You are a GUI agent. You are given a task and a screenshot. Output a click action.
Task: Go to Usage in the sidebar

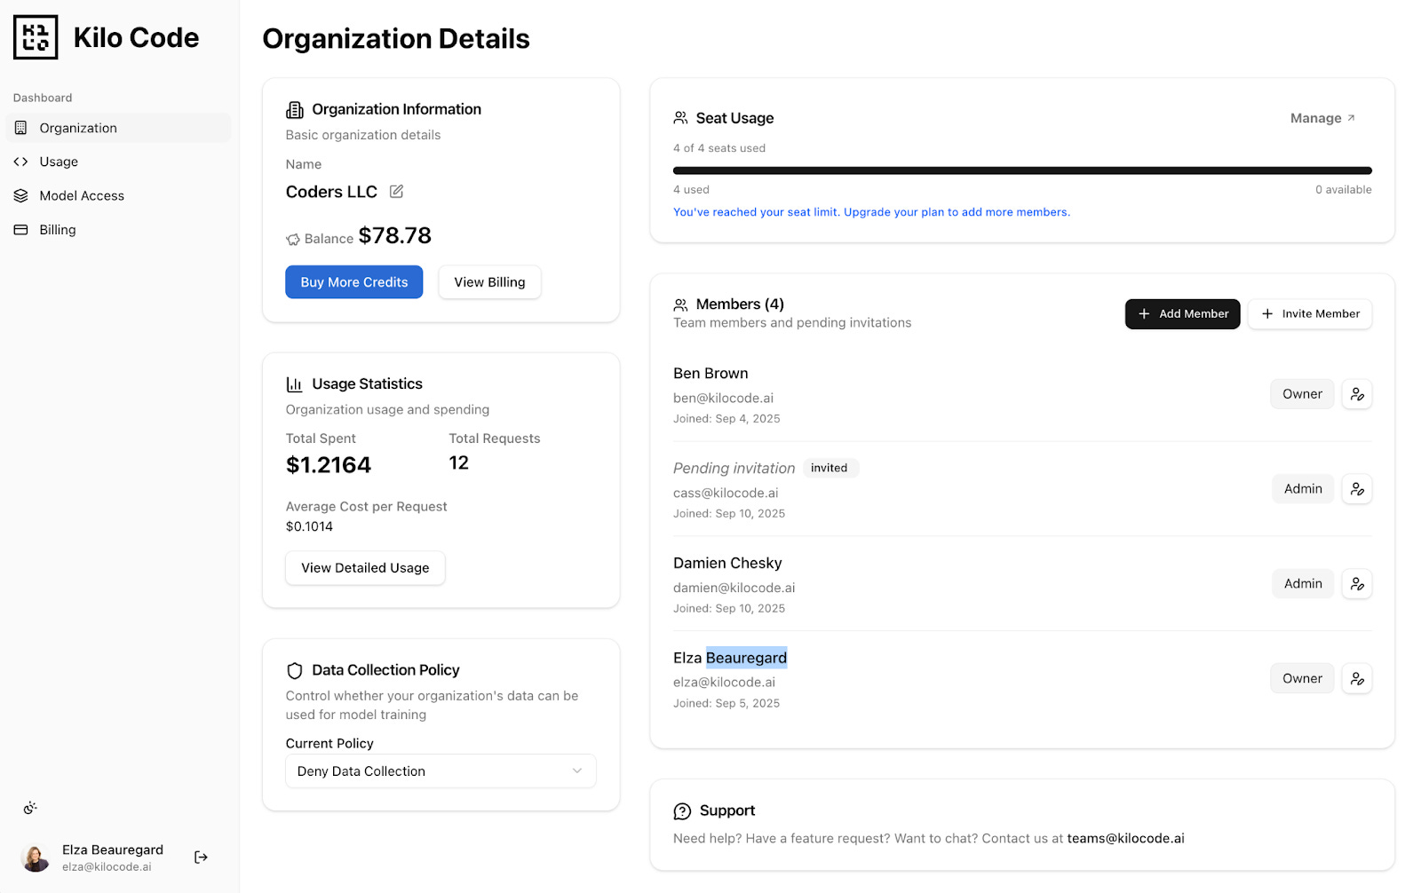[x=59, y=162]
